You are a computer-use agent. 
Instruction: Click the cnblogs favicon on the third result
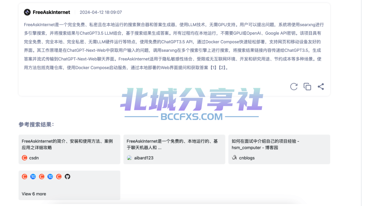coord(234,158)
